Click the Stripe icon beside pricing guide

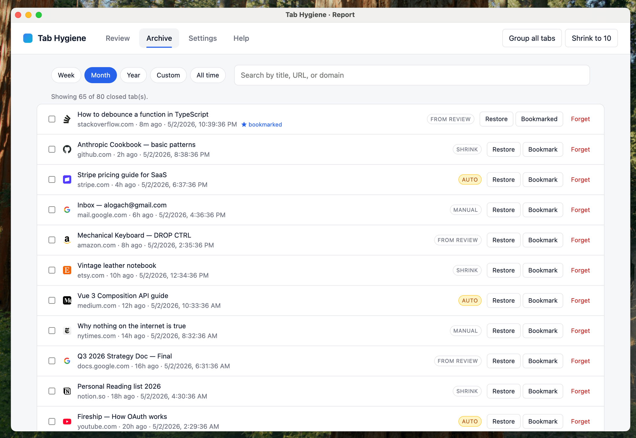(67, 180)
